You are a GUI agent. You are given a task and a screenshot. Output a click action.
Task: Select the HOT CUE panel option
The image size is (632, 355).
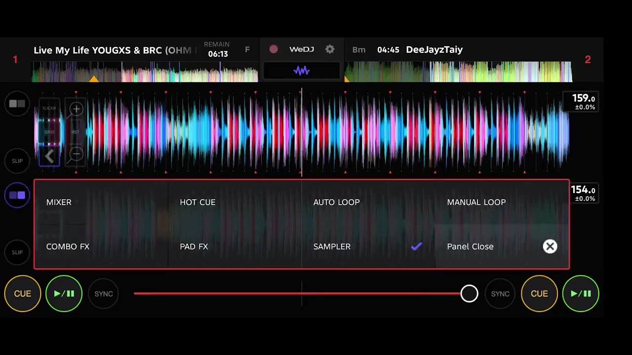pyautogui.click(x=235, y=202)
